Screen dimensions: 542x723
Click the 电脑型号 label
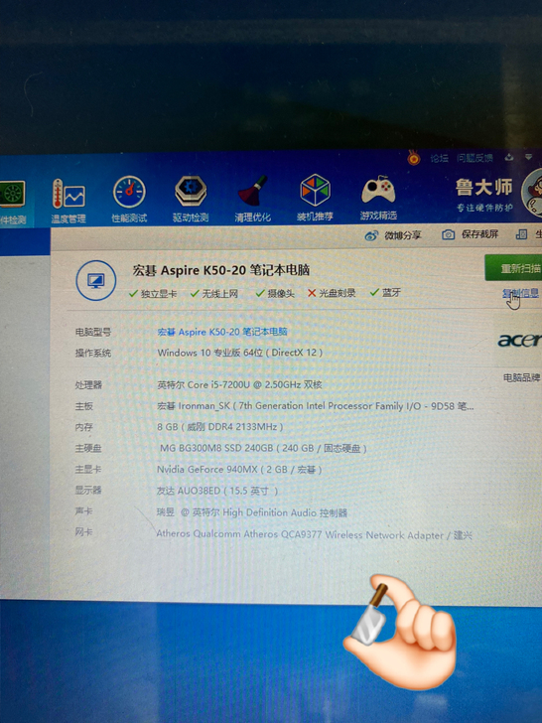point(93,332)
